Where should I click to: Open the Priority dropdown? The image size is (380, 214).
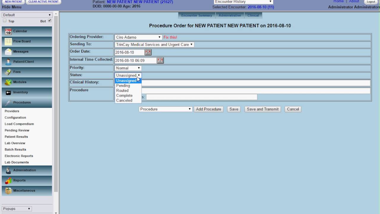pyautogui.click(x=128, y=68)
